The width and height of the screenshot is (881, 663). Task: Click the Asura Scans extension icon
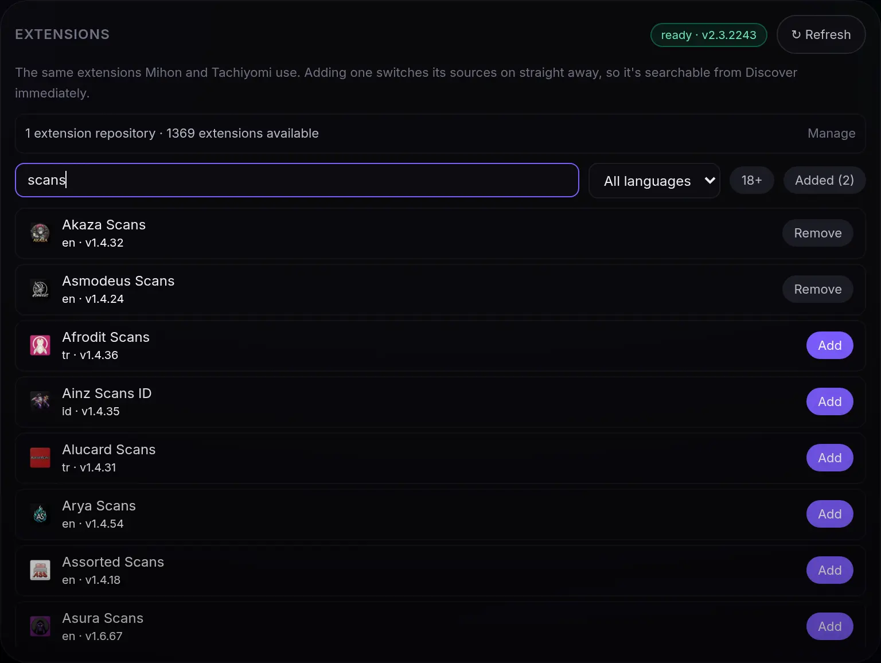coord(40,626)
